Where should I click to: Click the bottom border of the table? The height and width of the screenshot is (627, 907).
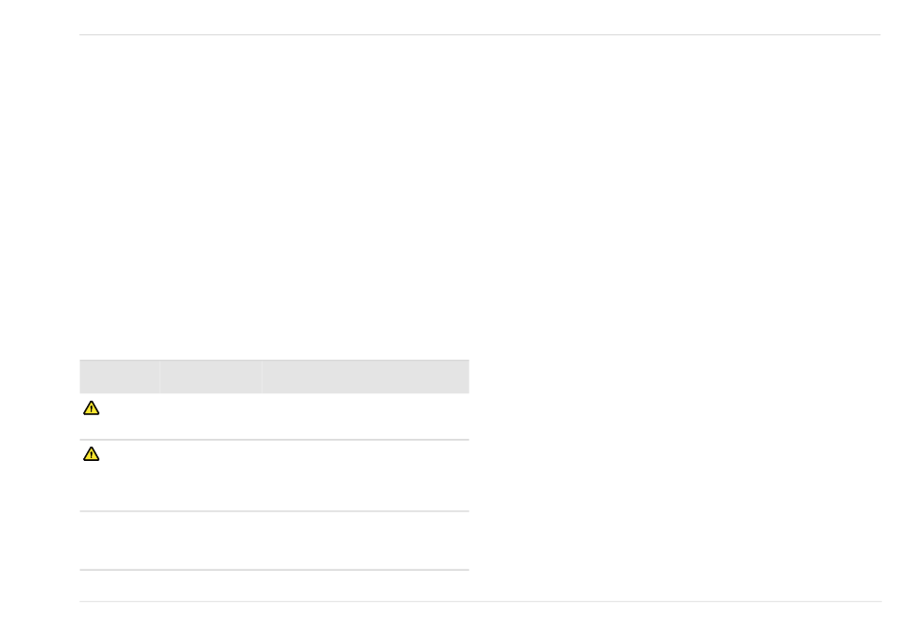coord(274,571)
